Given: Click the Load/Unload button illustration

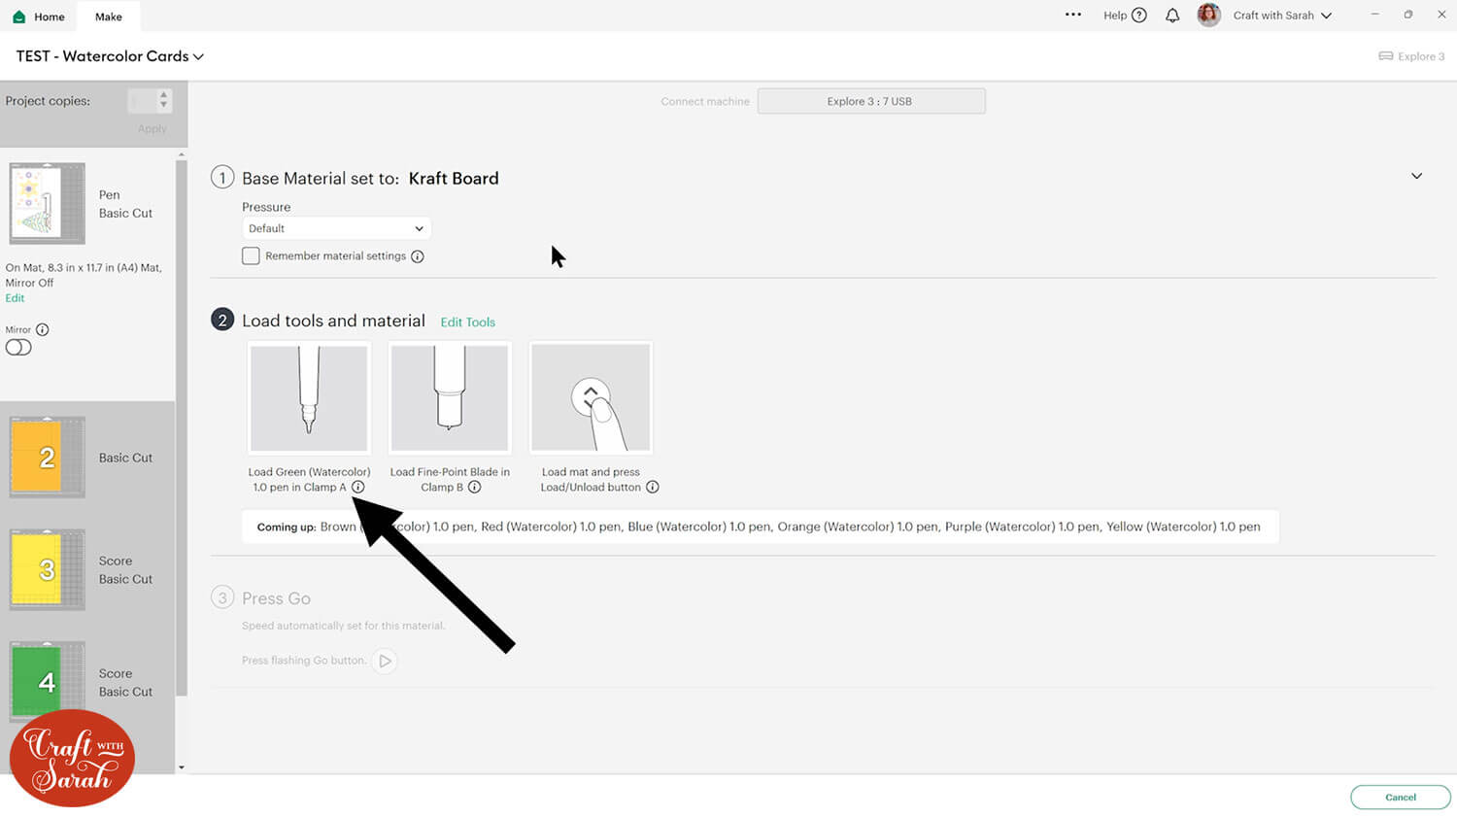Looking at the screenshot, I should tap(591, 397).
